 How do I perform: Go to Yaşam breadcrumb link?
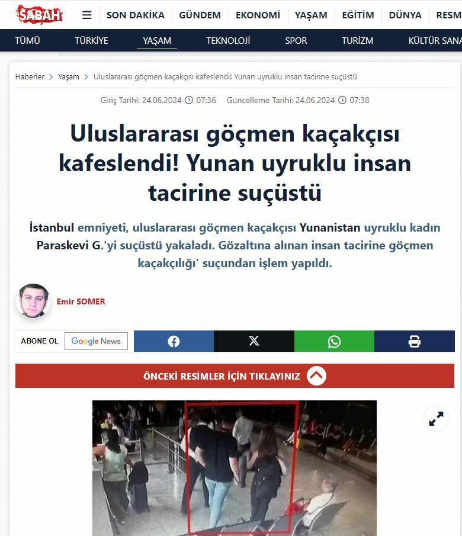point(69,76)
